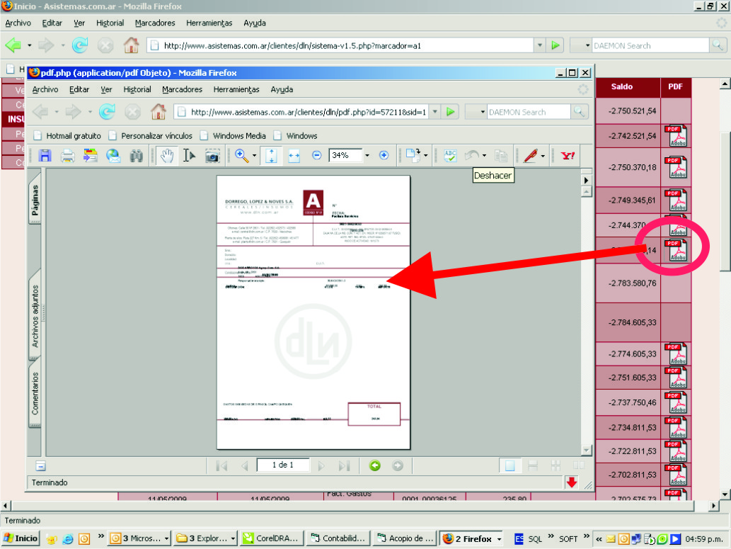Click the zoom in plus button
This screenshot has width=731, height=549.
pos(384,155)
